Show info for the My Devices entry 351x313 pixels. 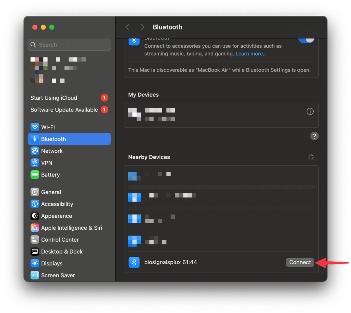tap(310, 111)
